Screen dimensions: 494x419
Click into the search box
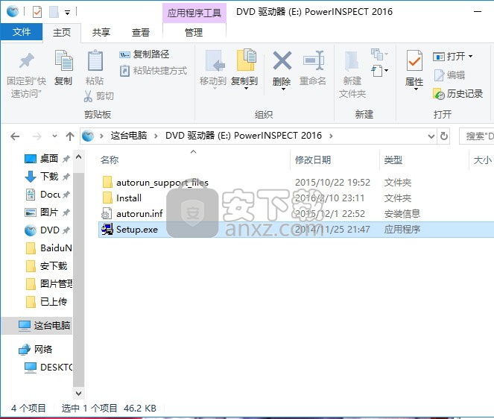tap(476, 136)
